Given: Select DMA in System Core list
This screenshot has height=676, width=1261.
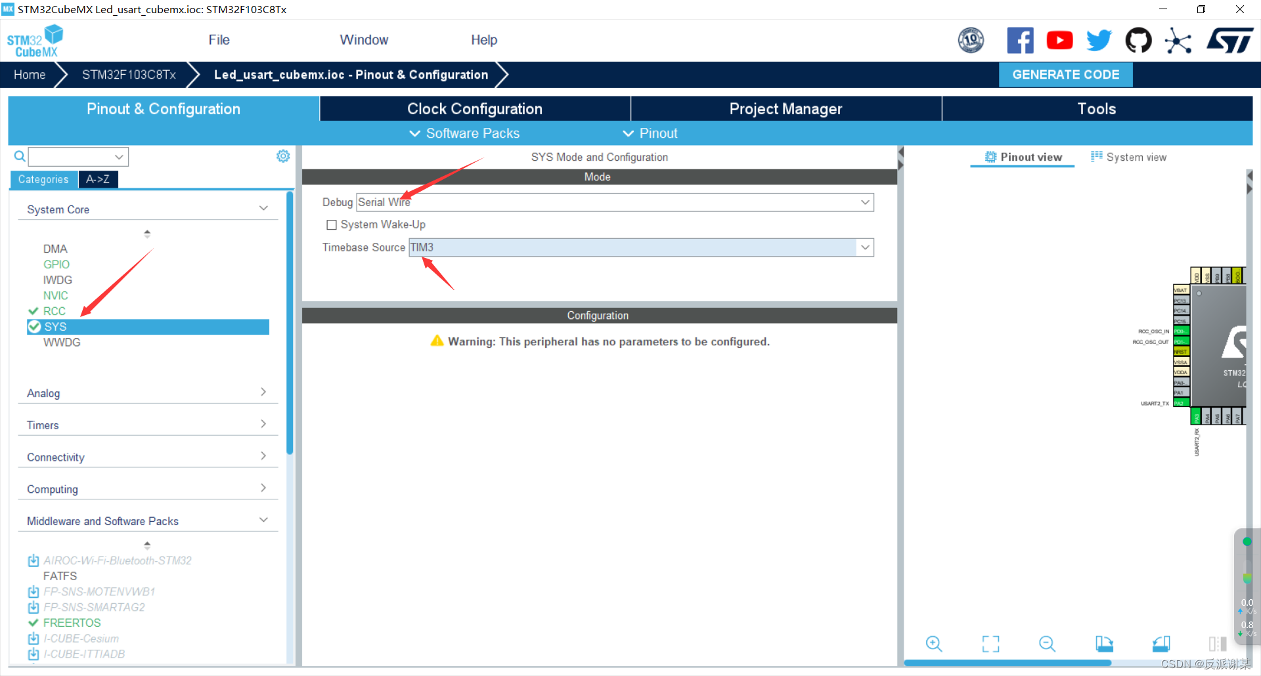Looking at the screenshot, I should [x=55, y=249].
